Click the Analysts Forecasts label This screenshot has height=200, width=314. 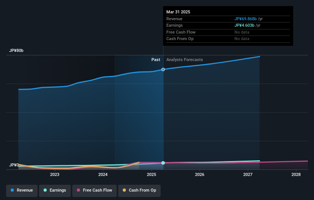[x=185, y=60]
